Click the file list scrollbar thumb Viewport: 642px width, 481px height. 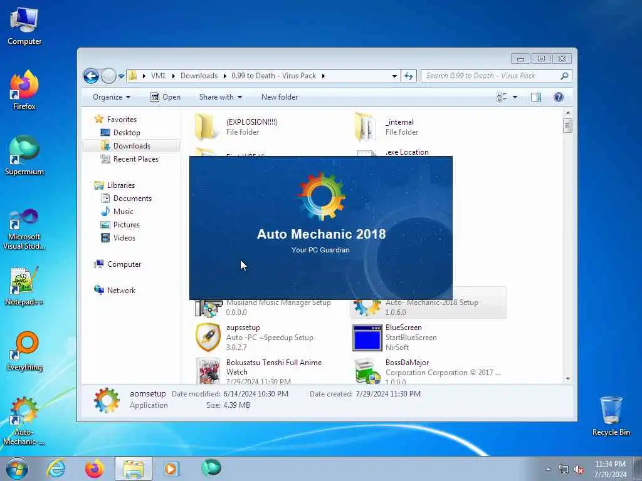tap(567, 125)
